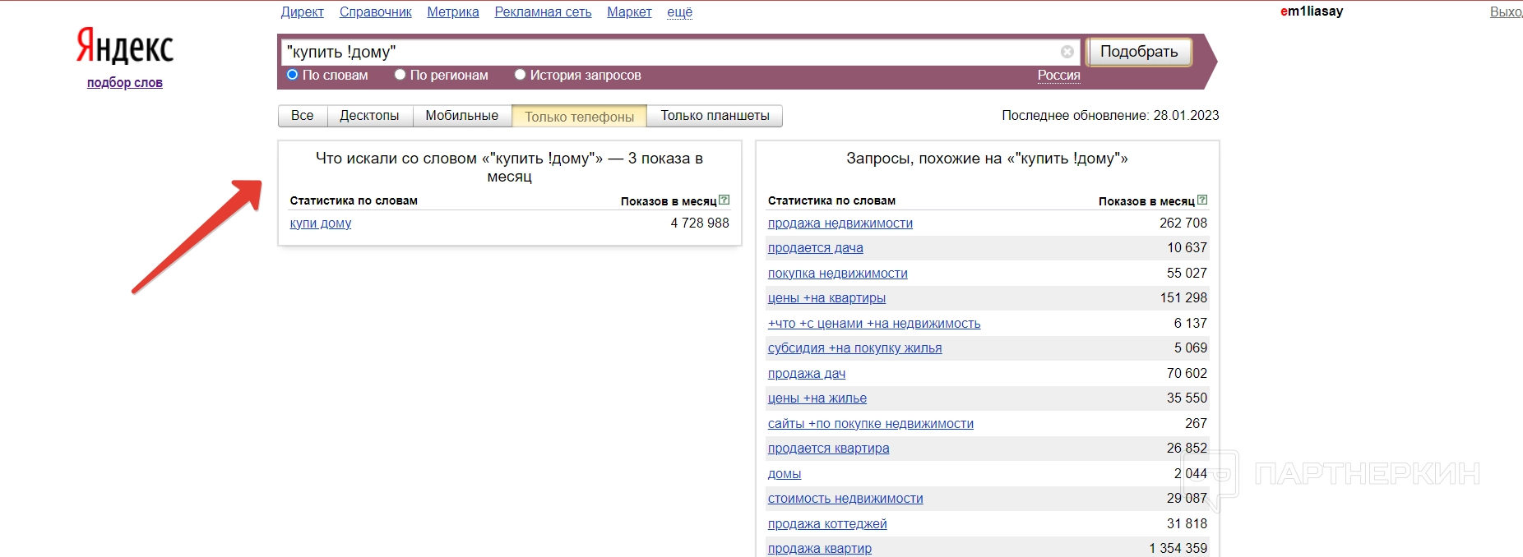Open the 'цены +на жилье' query
The image size is (1523, 557).
[817, 398]
